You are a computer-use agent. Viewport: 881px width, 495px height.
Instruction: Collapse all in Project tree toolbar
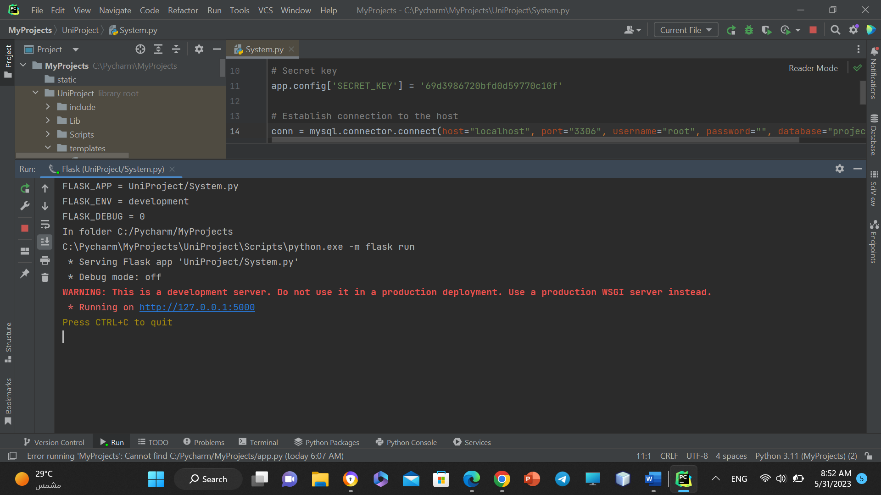pyautogui.click(x=176, y=49)
